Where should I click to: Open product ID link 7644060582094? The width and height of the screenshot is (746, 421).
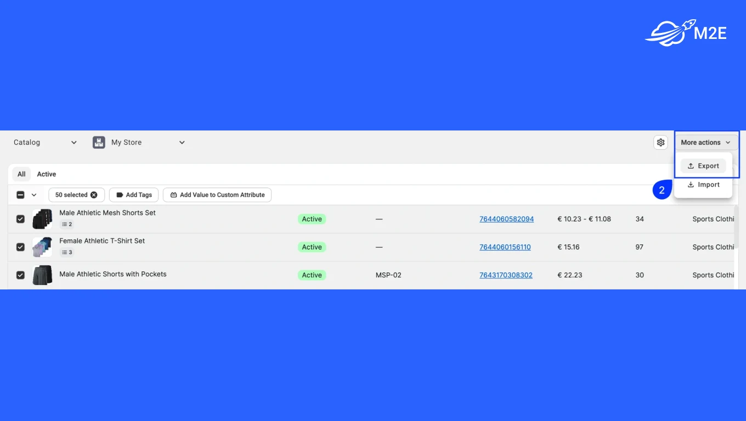point(506,219)
